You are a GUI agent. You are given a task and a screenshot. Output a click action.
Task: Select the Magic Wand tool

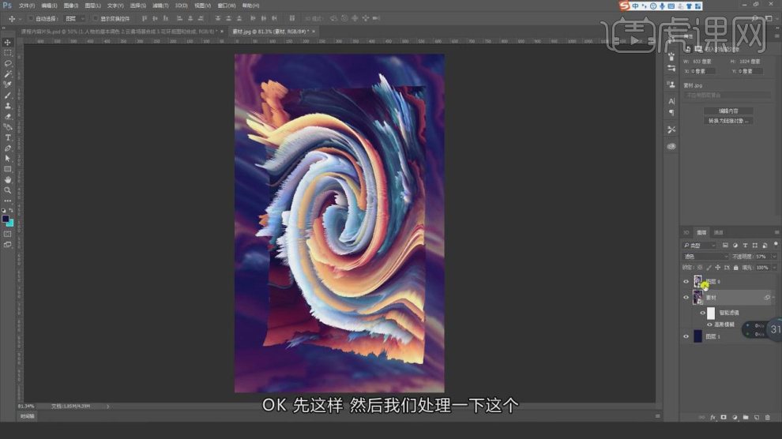click(7, 74)
